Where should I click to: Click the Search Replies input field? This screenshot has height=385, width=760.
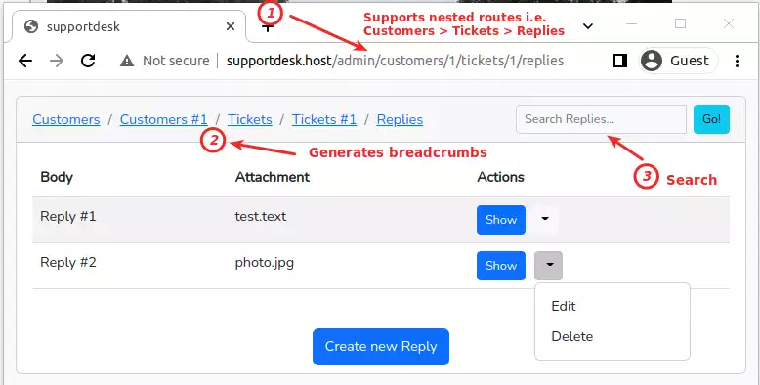coord(601,119)
